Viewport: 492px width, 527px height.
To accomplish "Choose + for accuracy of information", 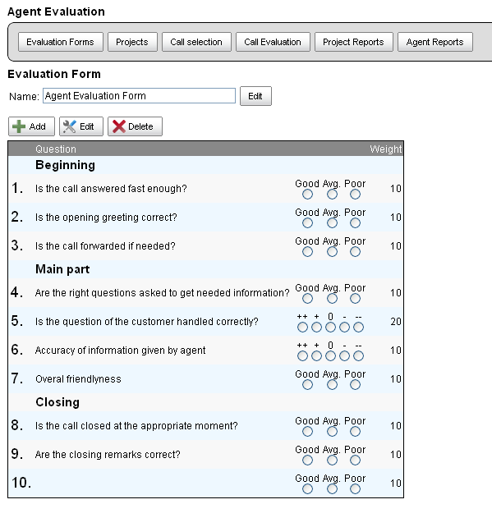I will (316, 356).
